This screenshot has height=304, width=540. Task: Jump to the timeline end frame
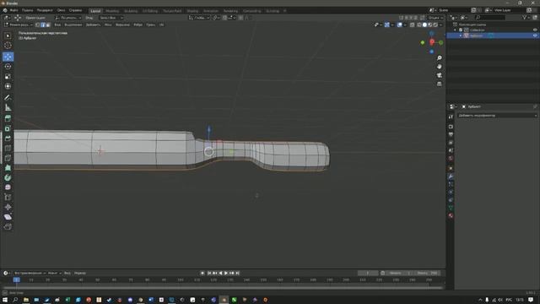click(237, 273)
